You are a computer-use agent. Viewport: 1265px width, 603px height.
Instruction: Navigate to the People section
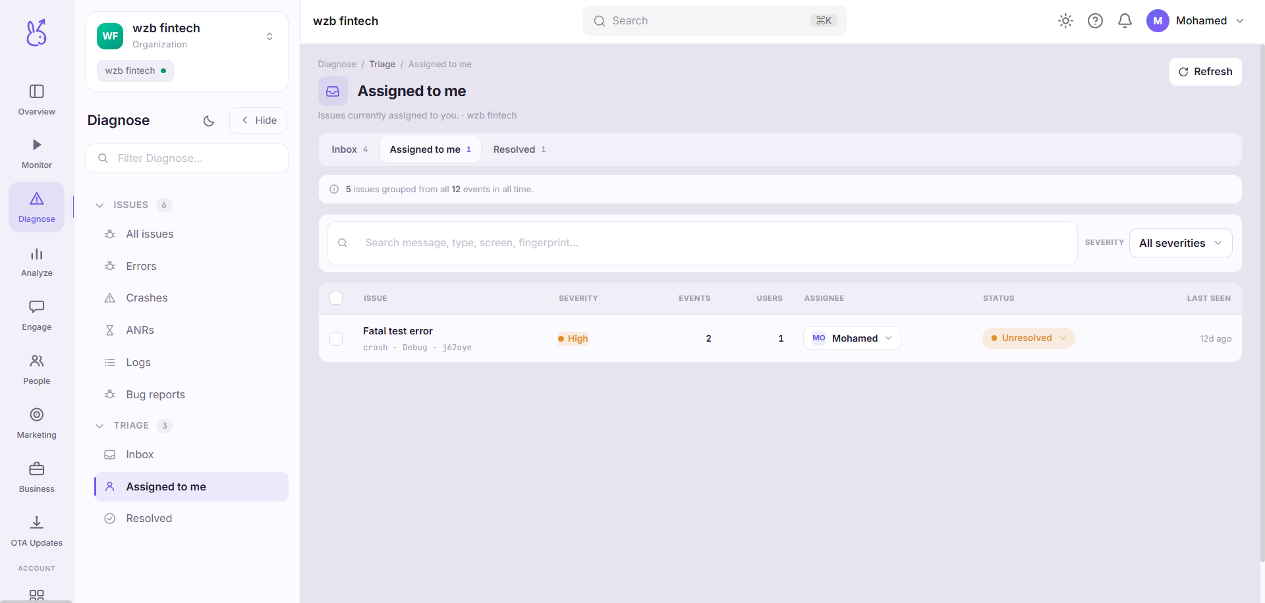[37, 369]
